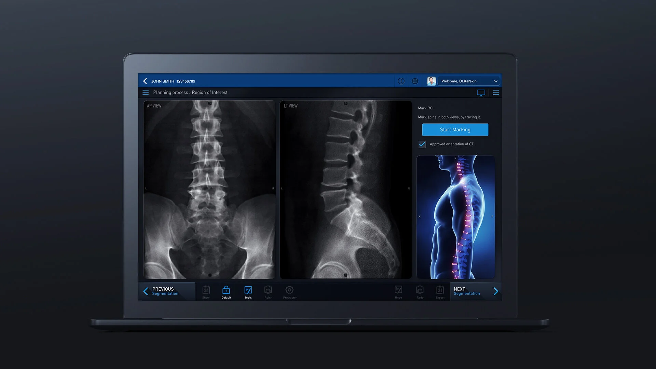Click the Undo icon
Image resolution: width=656 pixels, height=369 pixels.
coord(398,291)
